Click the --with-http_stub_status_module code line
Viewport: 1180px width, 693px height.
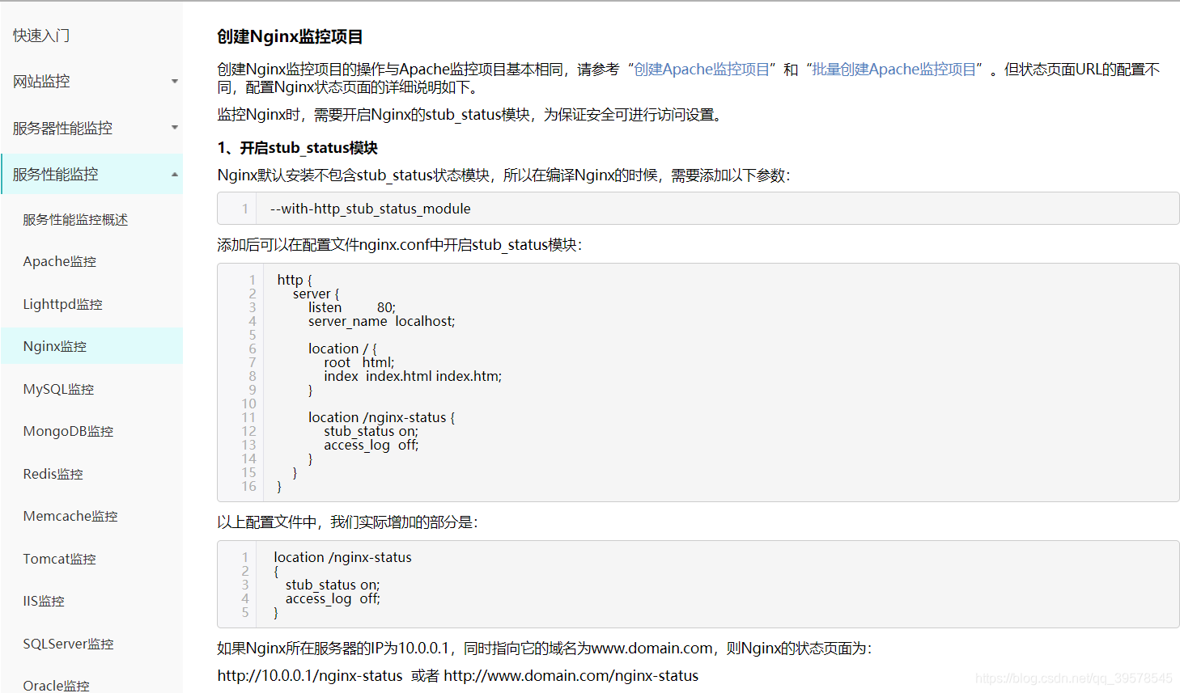click(x=371, y=209)
